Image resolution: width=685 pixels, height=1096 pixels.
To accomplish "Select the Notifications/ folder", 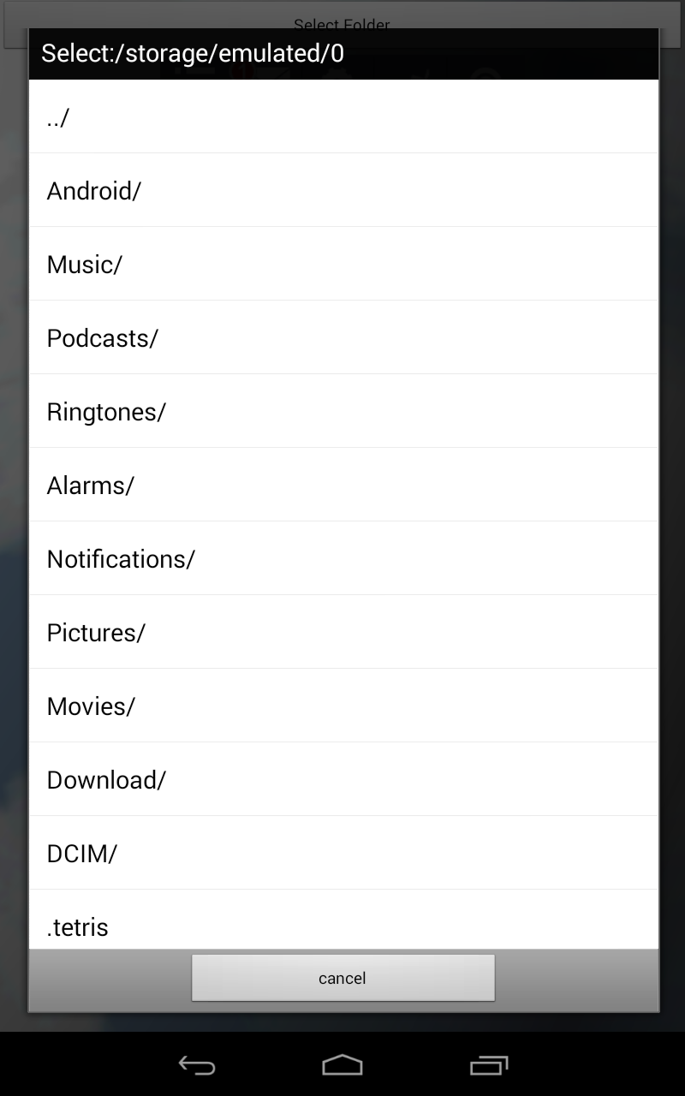I will pyautogui.click(x=342, y=558).
